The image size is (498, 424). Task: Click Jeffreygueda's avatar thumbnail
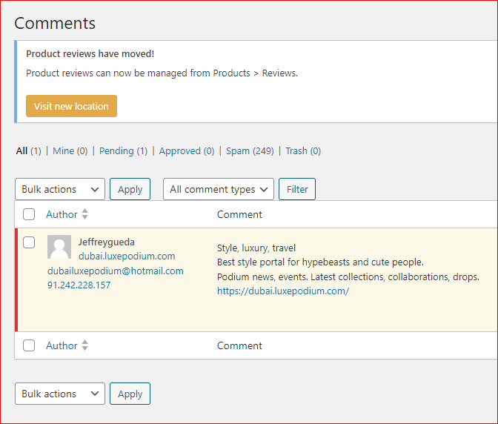(x=59, y=247)
